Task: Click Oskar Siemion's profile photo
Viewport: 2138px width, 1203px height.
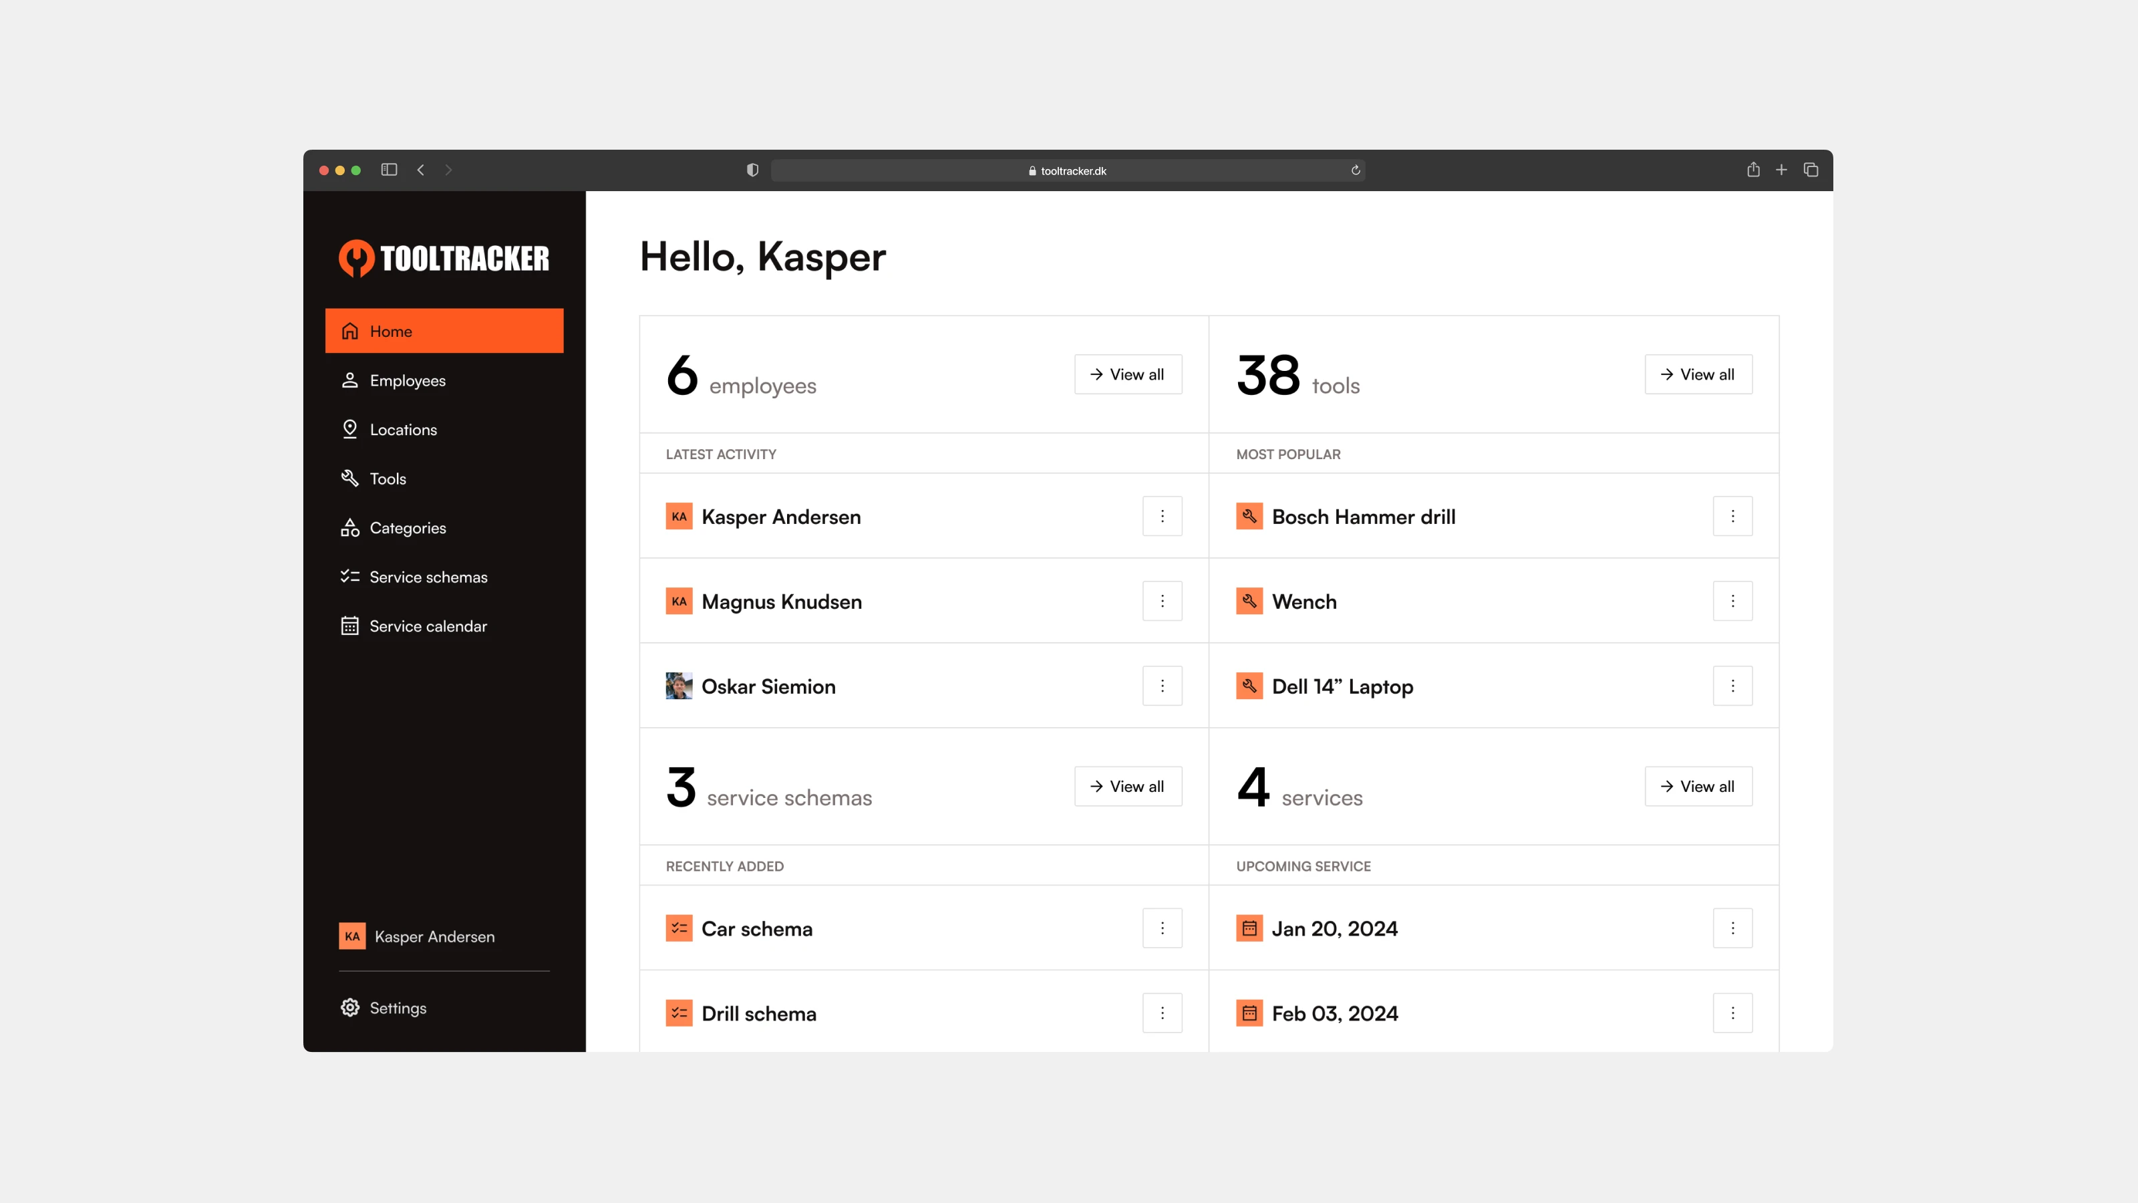Action: coord(679,686)
